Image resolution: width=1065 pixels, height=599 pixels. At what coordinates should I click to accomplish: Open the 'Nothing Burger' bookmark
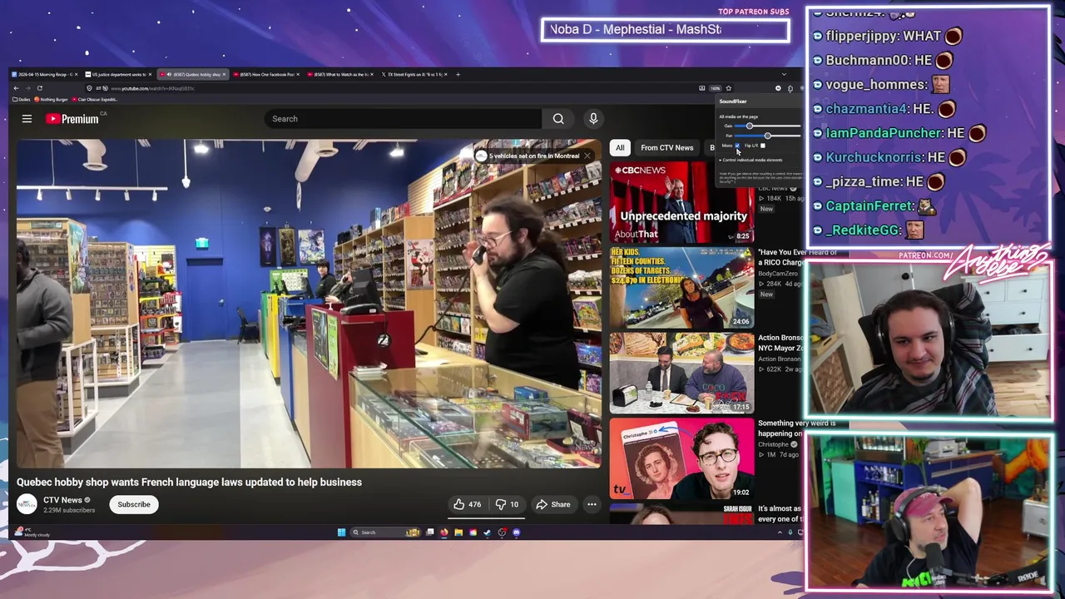pyautogui.click(x=52, y=99)
